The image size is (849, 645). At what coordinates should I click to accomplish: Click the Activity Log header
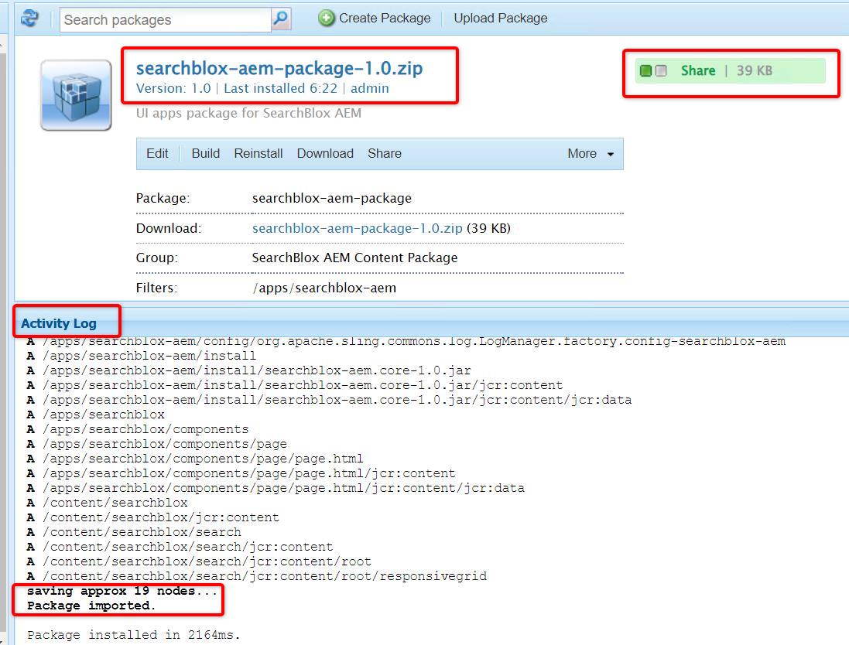pos(59,323)
